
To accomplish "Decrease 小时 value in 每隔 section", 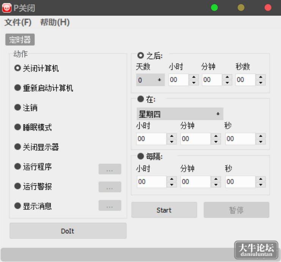I will click(172, 185).
